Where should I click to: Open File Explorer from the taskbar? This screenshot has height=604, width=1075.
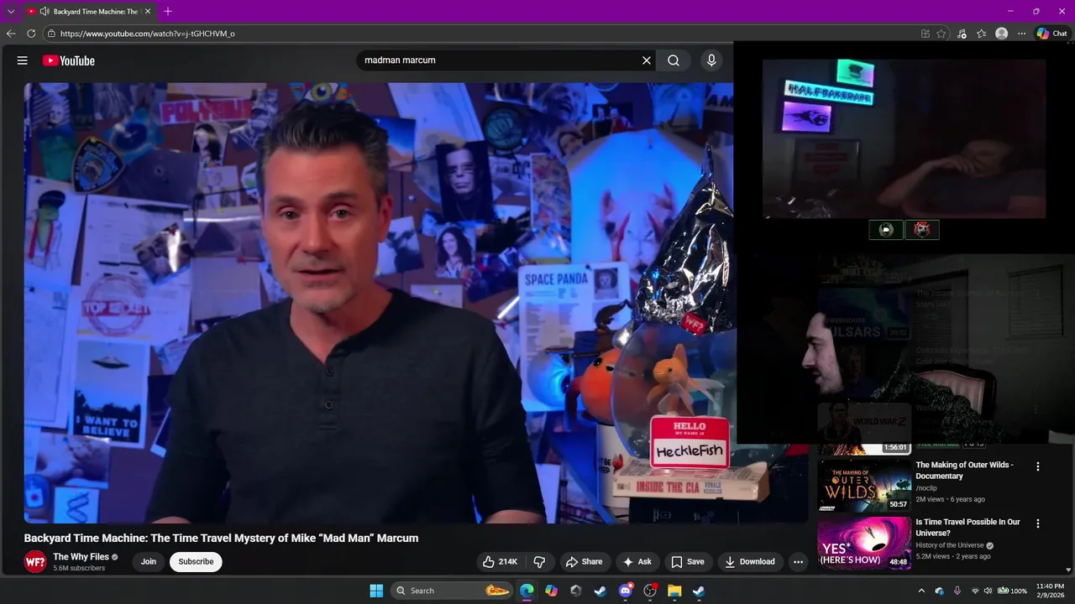coord(674,591)
